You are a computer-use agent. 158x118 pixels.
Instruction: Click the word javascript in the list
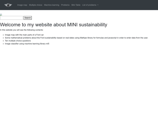[112, 38]
